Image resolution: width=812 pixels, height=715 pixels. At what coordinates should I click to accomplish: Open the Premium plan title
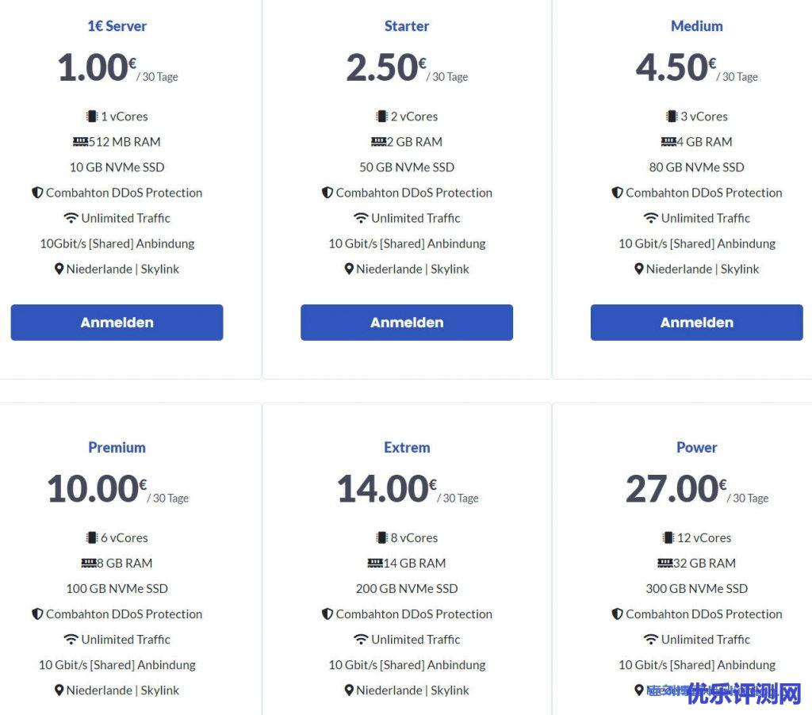(117, 447)
